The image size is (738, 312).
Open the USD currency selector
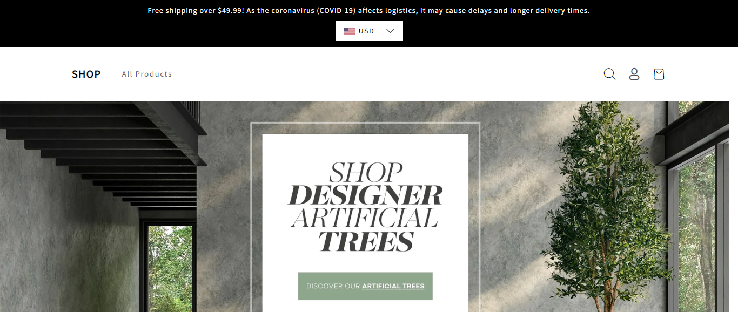coord(369,31)
